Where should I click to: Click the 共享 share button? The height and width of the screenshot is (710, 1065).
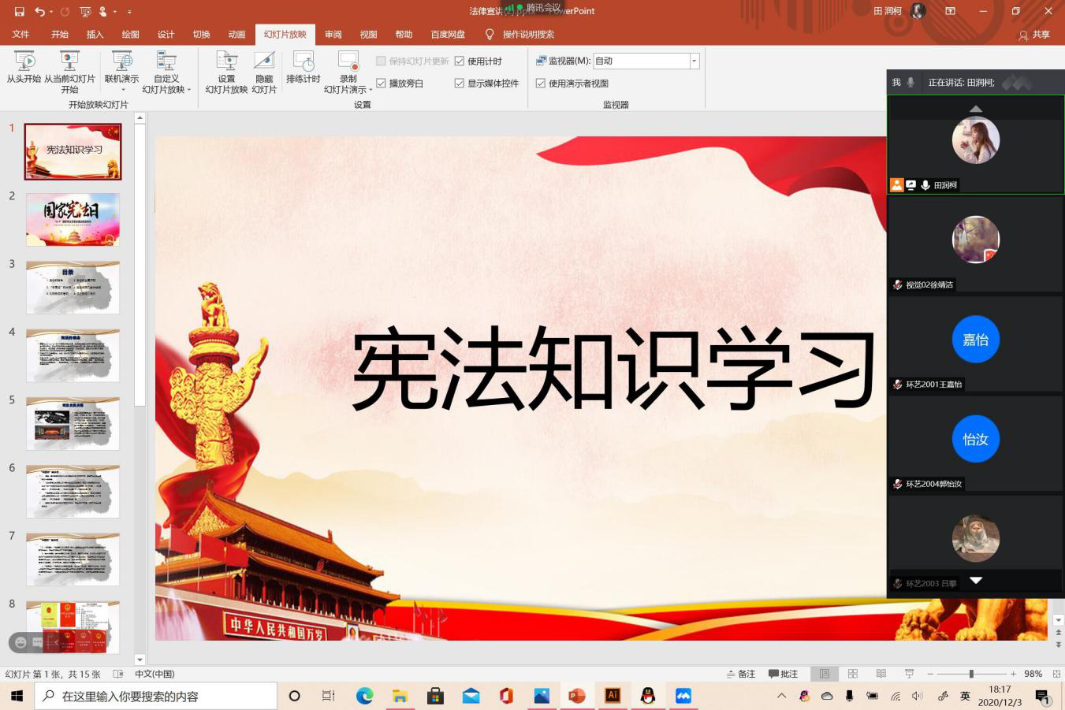[x=1034, y=35]
